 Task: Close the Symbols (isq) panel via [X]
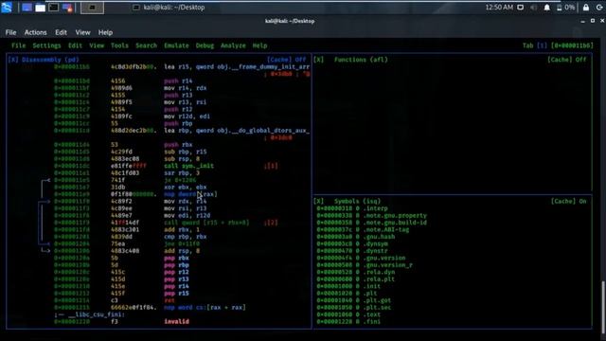318,202
